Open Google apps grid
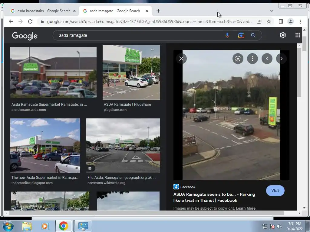 click(x=298, y=35)
